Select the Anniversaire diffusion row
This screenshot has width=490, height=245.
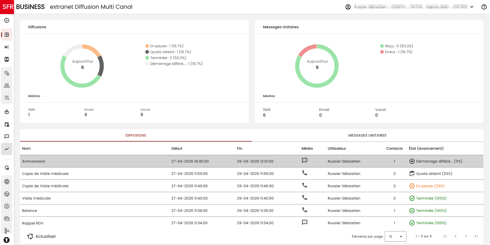252,161
